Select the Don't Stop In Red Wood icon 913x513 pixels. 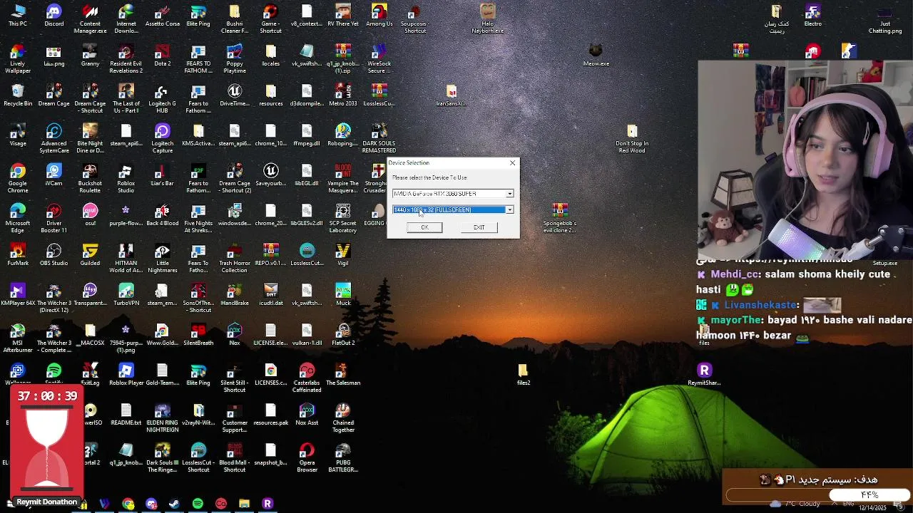point(632,138)
